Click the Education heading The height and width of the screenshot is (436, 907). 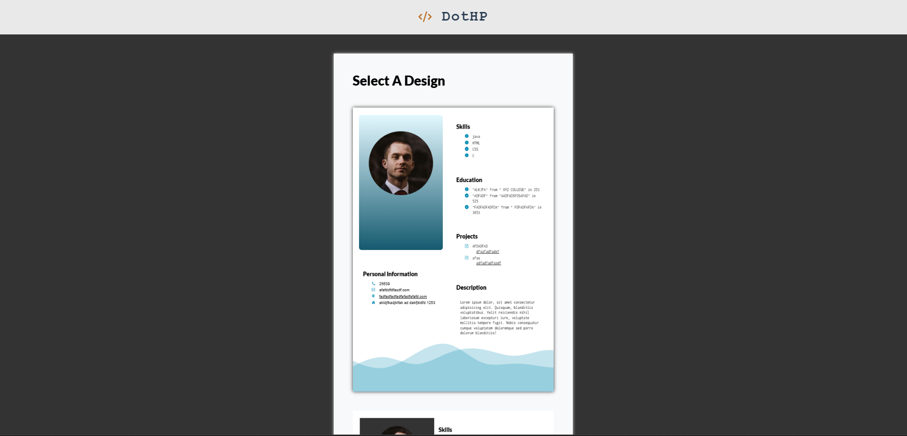tap(469, 180)
